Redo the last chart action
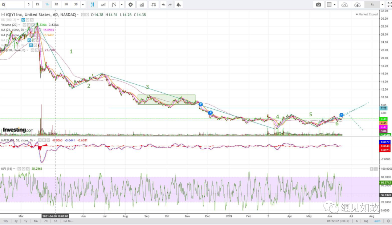The image size is (392, 225). 170,4
